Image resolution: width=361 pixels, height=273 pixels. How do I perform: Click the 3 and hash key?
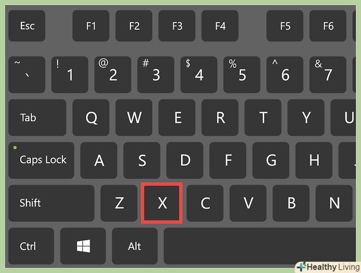pos(156,75)
